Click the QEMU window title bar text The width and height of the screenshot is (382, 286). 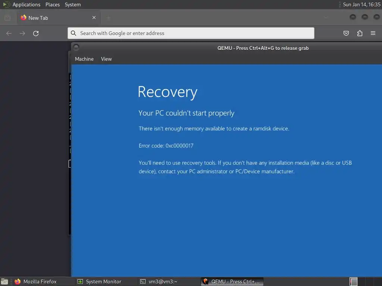263,48
